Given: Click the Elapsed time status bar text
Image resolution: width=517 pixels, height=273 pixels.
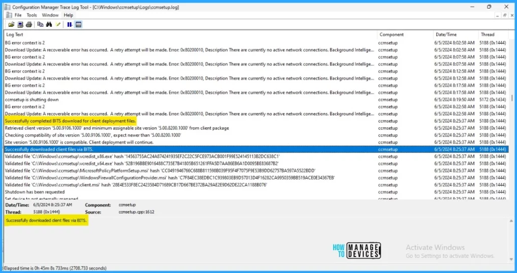Looking at the screenshot, I should 55,268.
